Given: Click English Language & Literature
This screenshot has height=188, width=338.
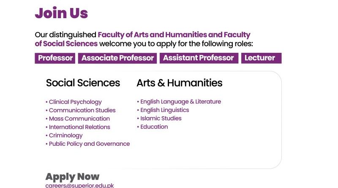Looking at the screenshot, I should click(180, 102).
